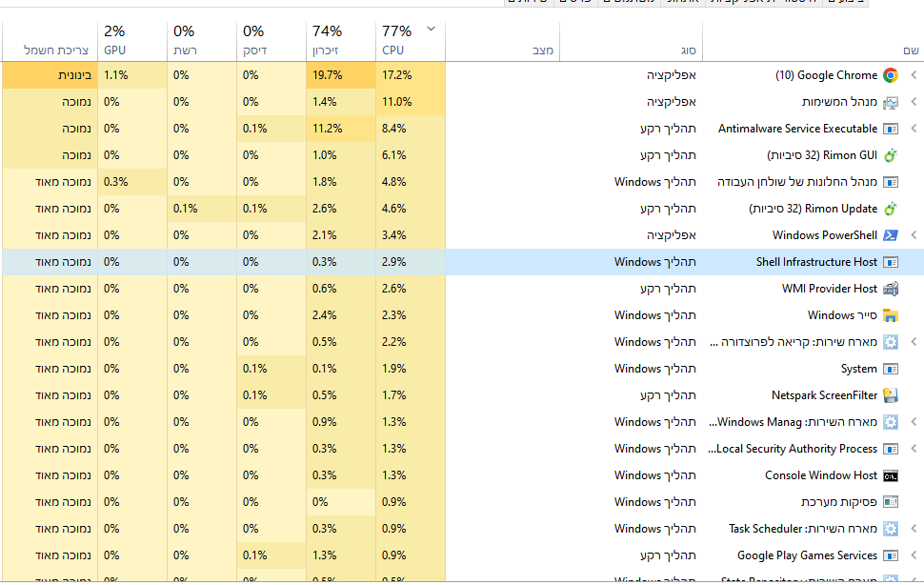Expand the Antimalware Service Executable row
924x585 pixels.
914,129
